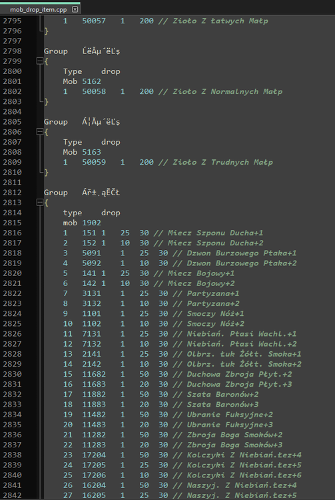This screenshot has height=500, width=335.
Task: Click comment 'Niebiań. Ptasi Wachl.+2'
Action: point(242,344)
